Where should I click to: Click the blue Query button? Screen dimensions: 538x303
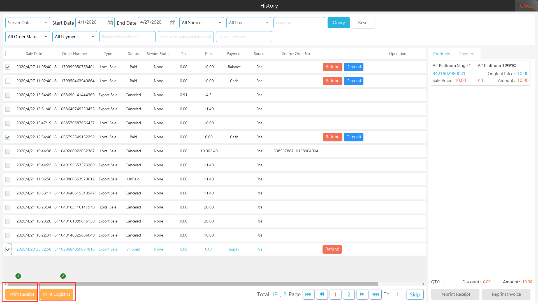(x=338, y=23)
